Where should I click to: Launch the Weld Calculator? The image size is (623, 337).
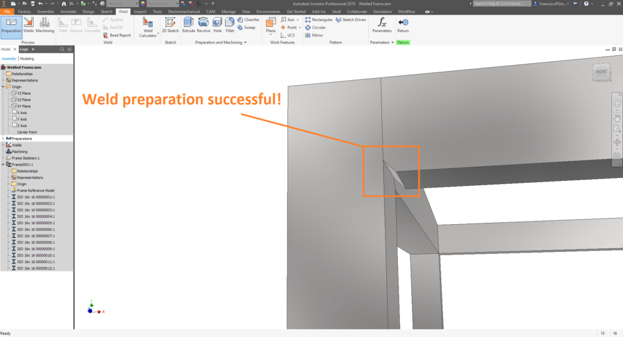coord(148,27)
